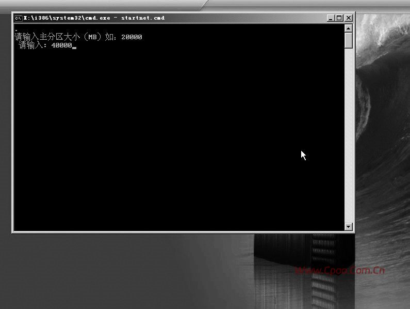Click the entered value 40000
This screenshot has height=309, width=410.
pyautogui.click(x=61, y=45)
